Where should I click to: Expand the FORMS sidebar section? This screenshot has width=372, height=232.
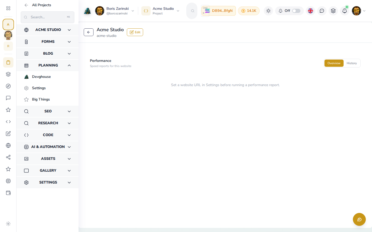48,42
